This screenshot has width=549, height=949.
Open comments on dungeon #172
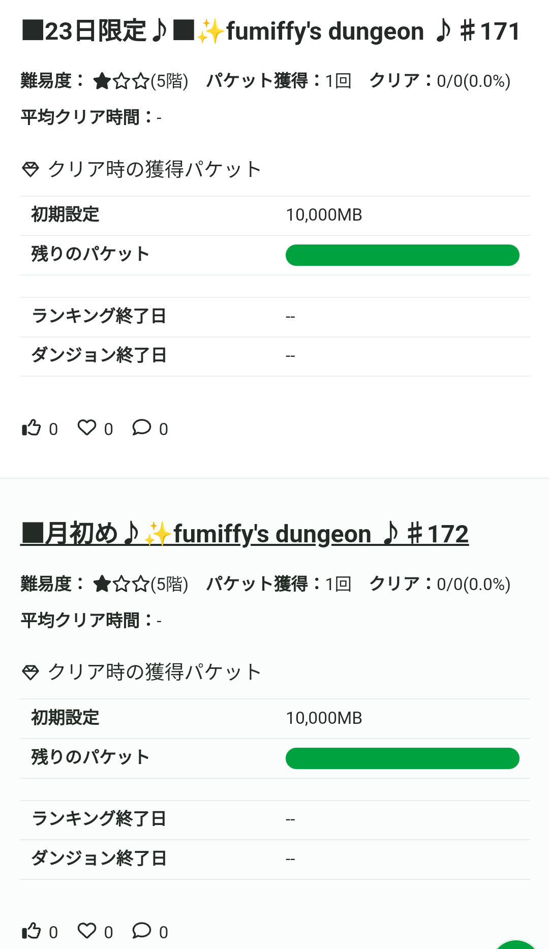[142, 931]
